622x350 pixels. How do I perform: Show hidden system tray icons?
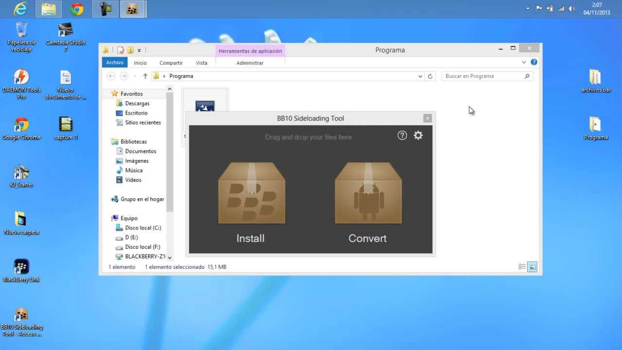pyautogui.click(x=528, y=9)
